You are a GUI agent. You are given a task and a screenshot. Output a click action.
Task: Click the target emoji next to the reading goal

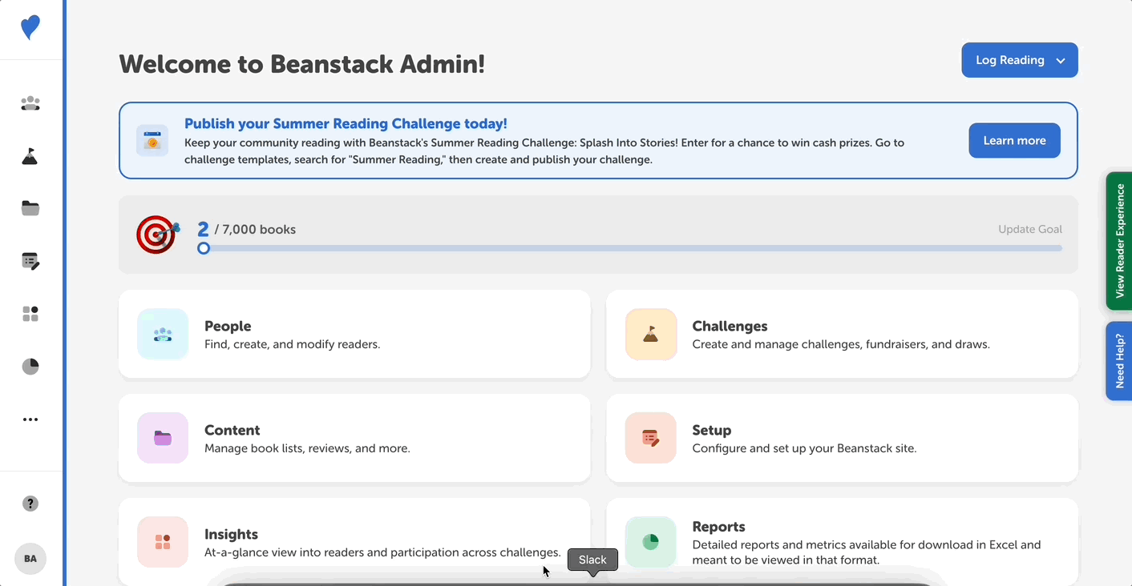(x=157, y=234)
